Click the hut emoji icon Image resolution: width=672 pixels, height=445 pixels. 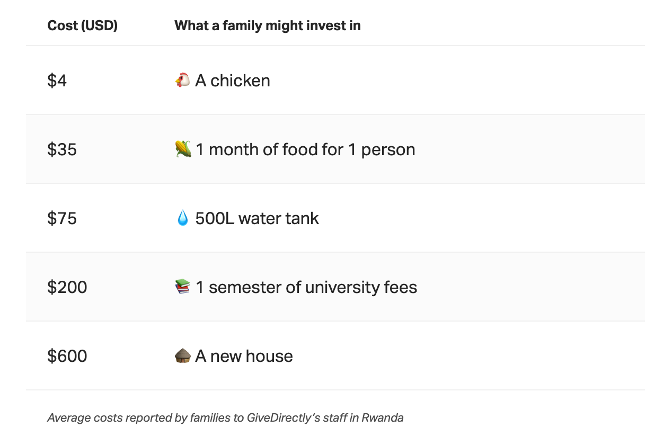[x=182, y=355]
